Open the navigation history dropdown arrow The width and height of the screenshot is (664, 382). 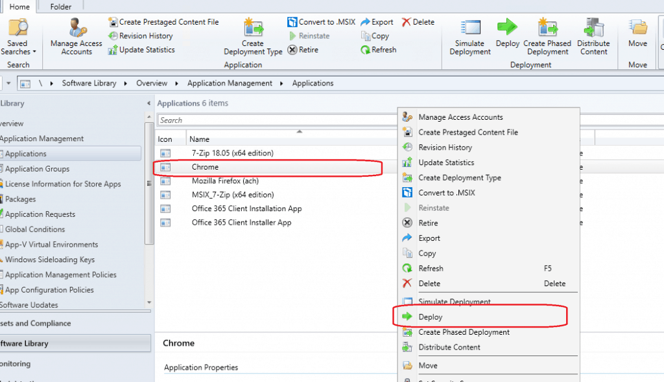(x=8, y=84)
